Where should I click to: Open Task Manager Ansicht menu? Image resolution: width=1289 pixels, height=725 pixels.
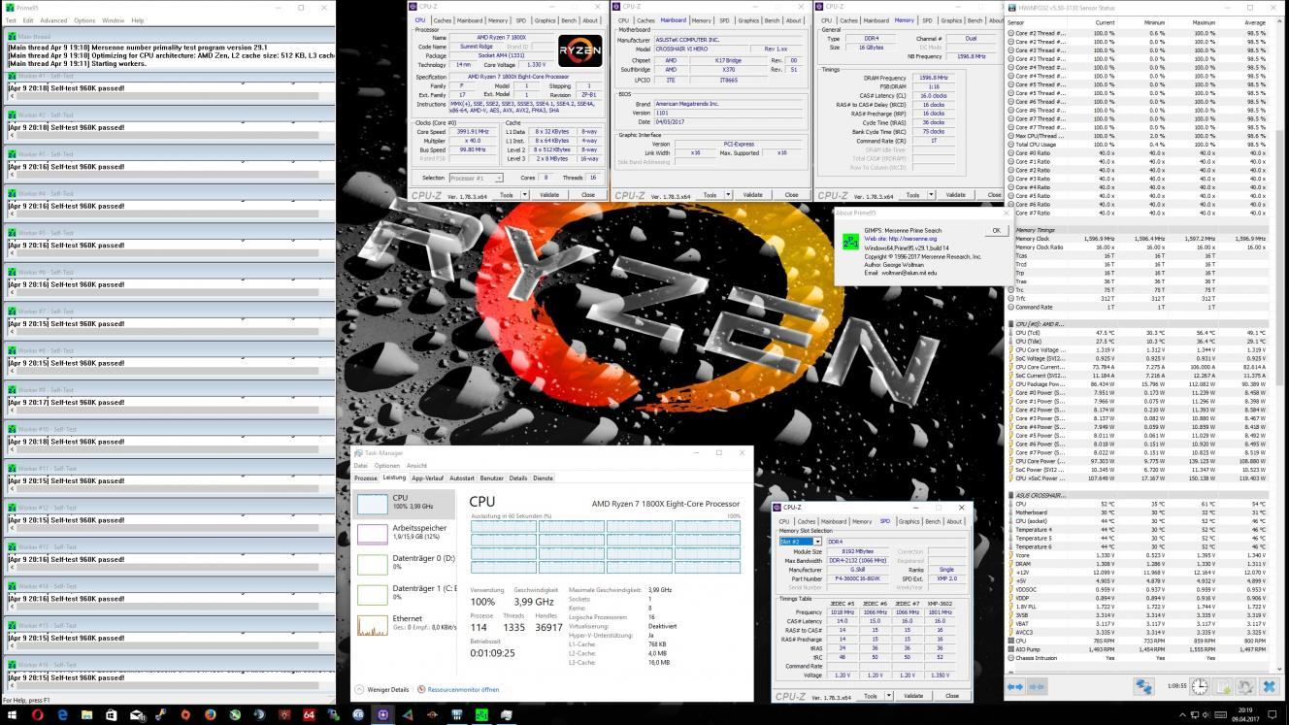point(416,465)
